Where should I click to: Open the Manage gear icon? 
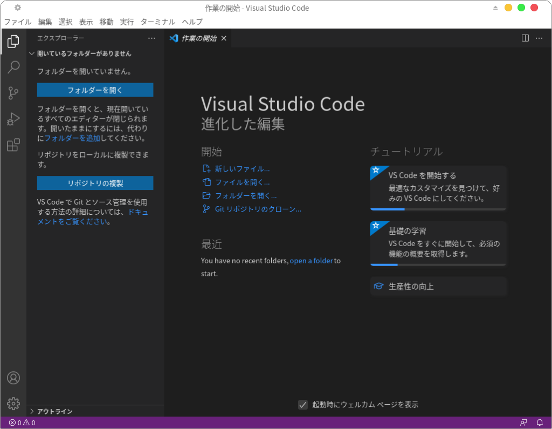pos(13,403)
